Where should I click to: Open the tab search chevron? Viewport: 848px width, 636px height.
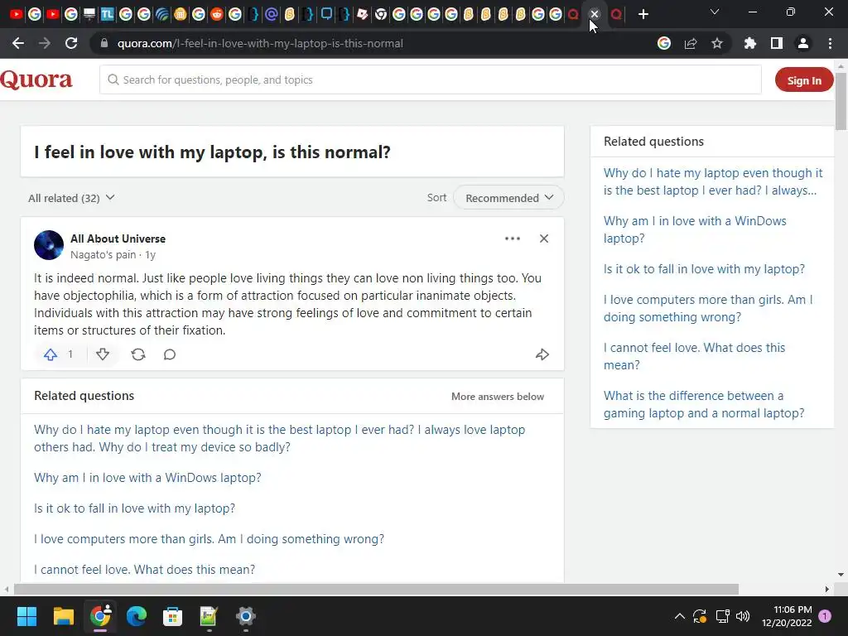point(715,12)
